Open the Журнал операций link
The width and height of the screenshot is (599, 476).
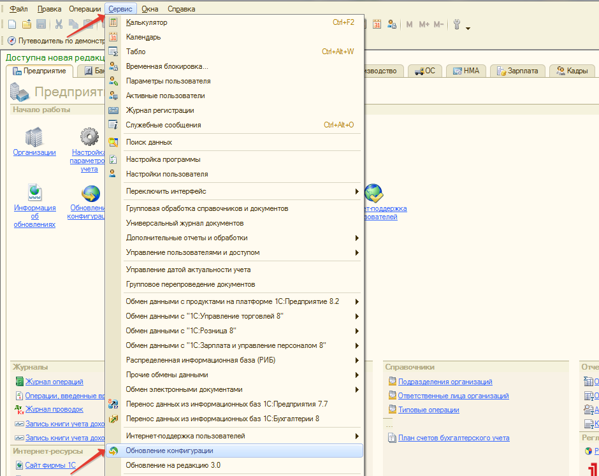(x=54, y=382)
